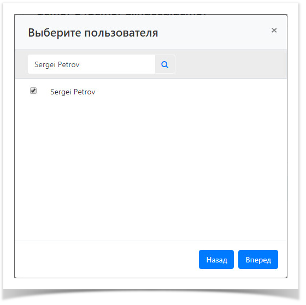Click the Выберите пользователя dialog title
The height and width of the screenshot is (305, 306).
point(94,33)
